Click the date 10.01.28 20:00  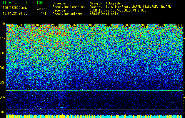click(15, 14)
